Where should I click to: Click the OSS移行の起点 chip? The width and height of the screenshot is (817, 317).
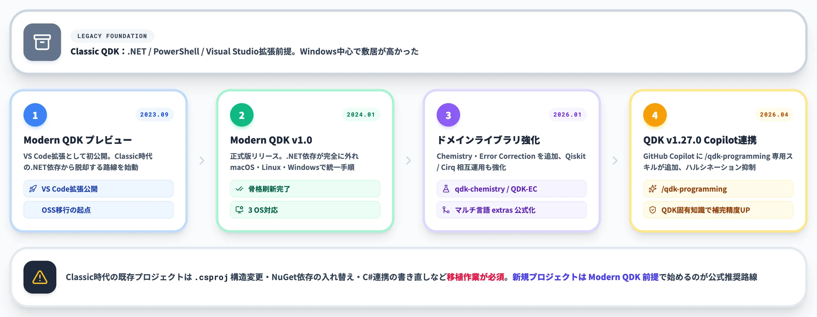(99, 210)
